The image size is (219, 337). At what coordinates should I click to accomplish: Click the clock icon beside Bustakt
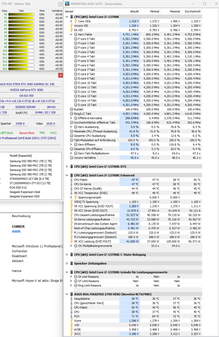click(x=72, y=109)
